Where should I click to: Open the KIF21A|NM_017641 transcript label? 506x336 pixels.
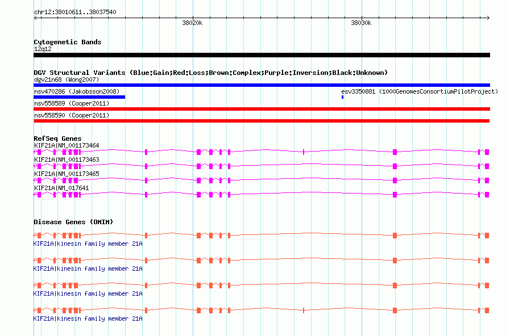(x=61, y=188)
